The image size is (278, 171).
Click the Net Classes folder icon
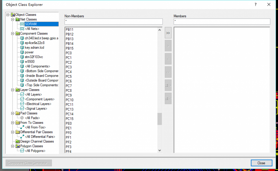[x=17, y=19]
